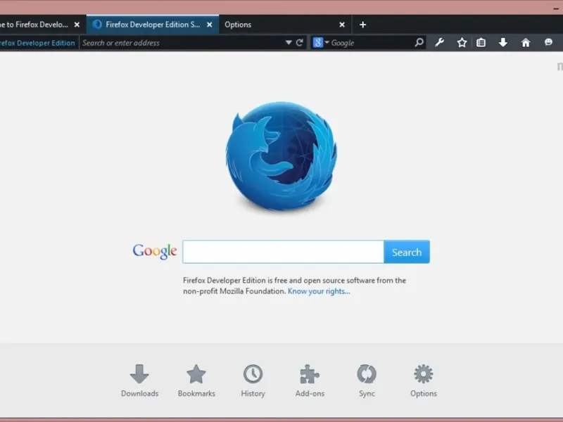The height and width of the screenshot is (422, 563).
Task: Close the Options tab
Action: [x=342, y=25]
